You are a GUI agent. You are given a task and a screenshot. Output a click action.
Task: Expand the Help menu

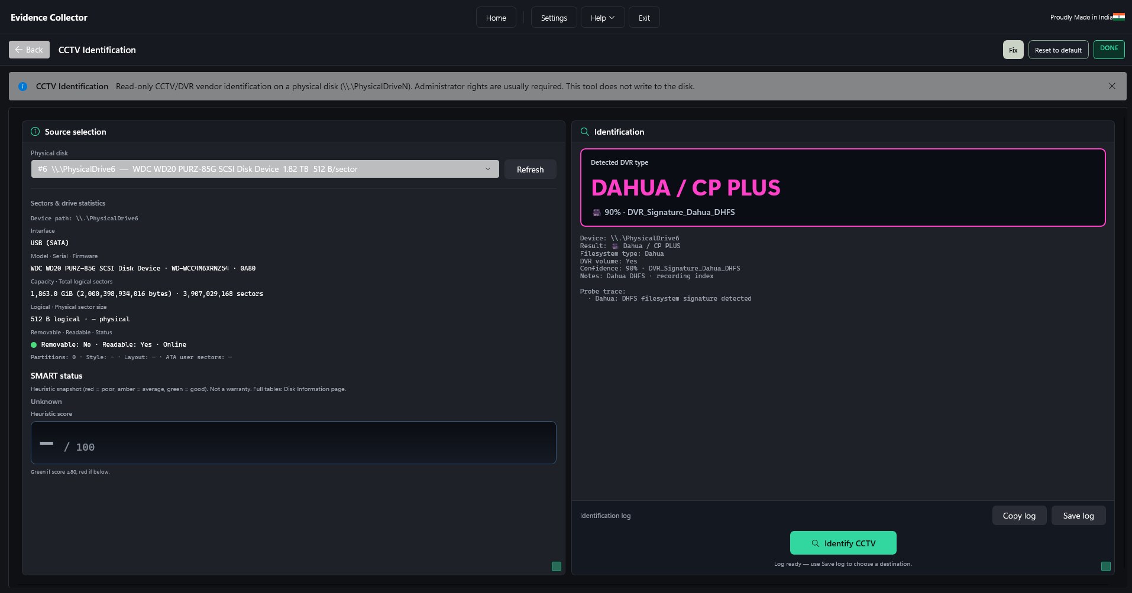pos(602,18)
